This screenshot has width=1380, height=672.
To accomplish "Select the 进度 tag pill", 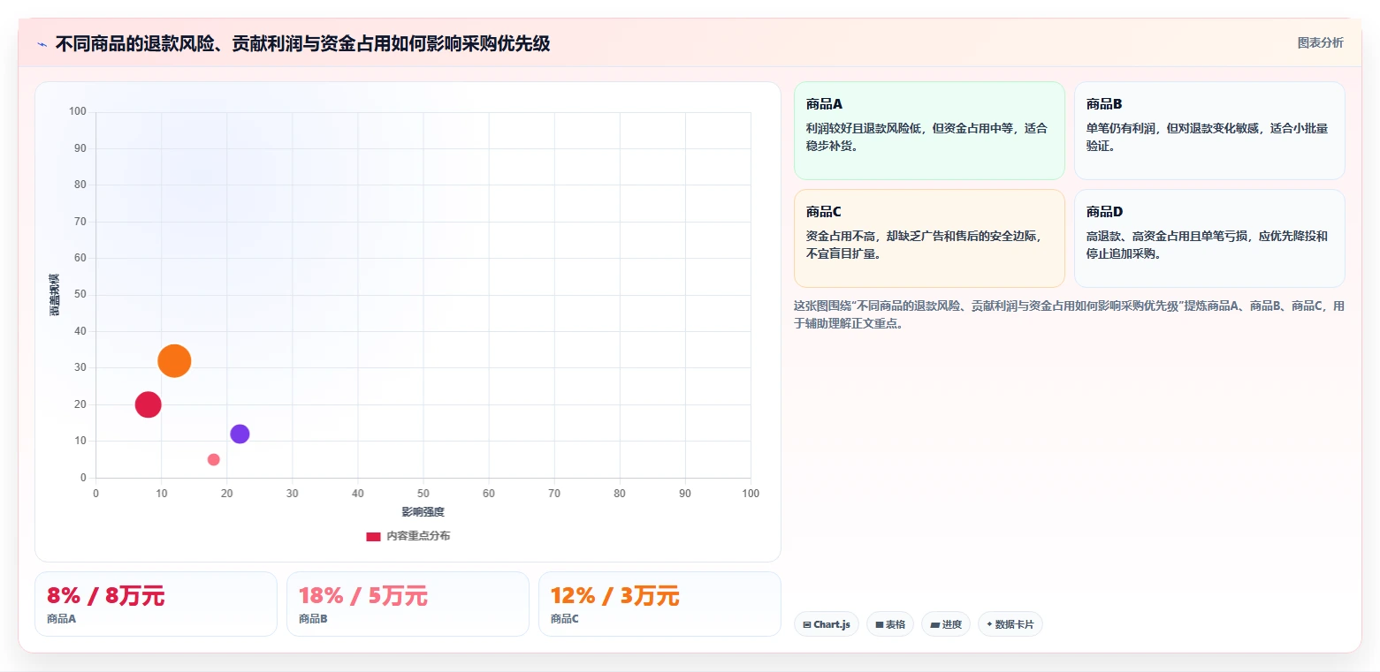I will (946, 624).
